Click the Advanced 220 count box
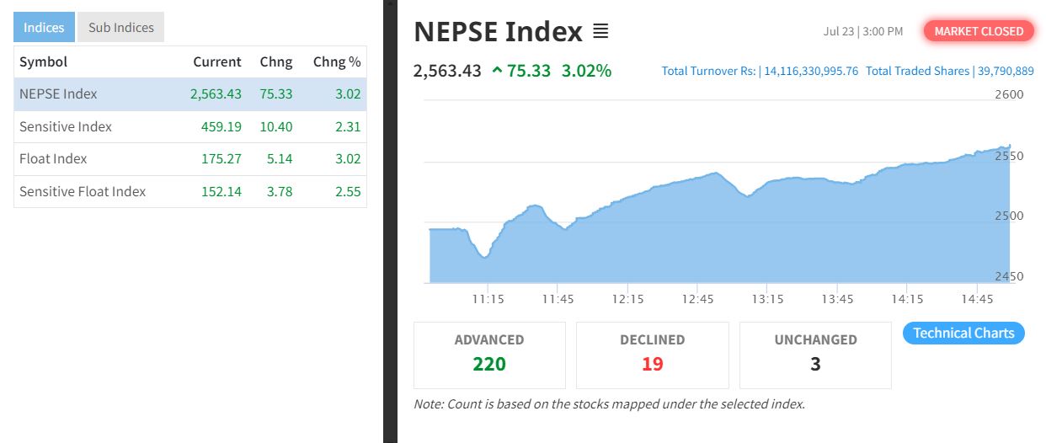The width and height of the screenshot is (1046, 443). click(489, 355)
